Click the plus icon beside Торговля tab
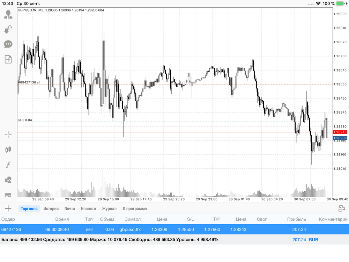The height and width of the screenshot is (262, 349). tap(8, 209)
